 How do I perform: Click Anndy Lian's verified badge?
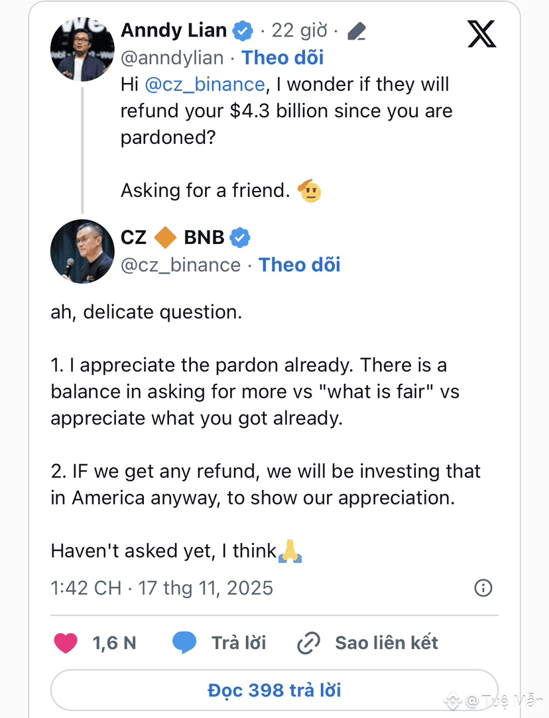[243, 30]
